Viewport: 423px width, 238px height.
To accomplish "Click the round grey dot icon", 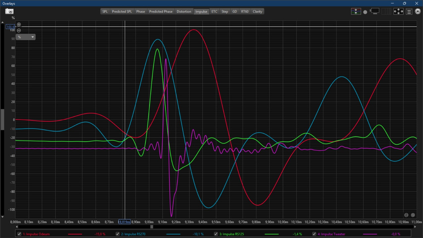I will coord(365,12).
